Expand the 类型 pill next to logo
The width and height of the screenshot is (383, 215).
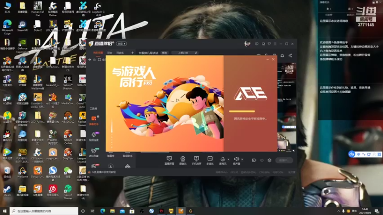[x=122, y=43]
